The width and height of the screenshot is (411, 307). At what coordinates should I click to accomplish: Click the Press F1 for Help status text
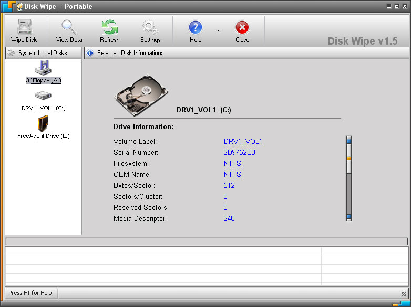(30, 293)
